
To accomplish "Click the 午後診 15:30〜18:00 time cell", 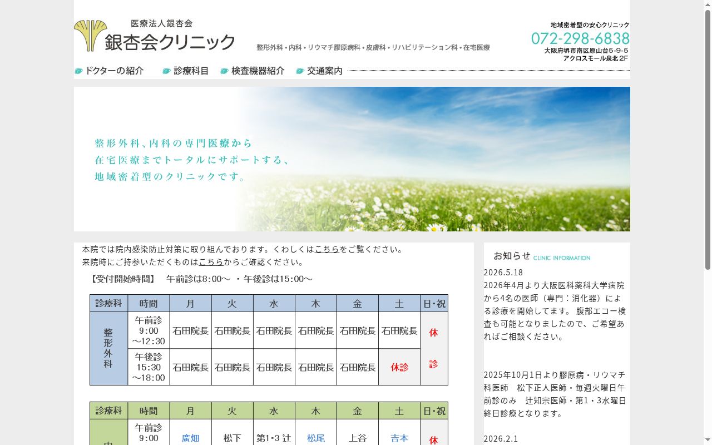I will tap(149, 367).
